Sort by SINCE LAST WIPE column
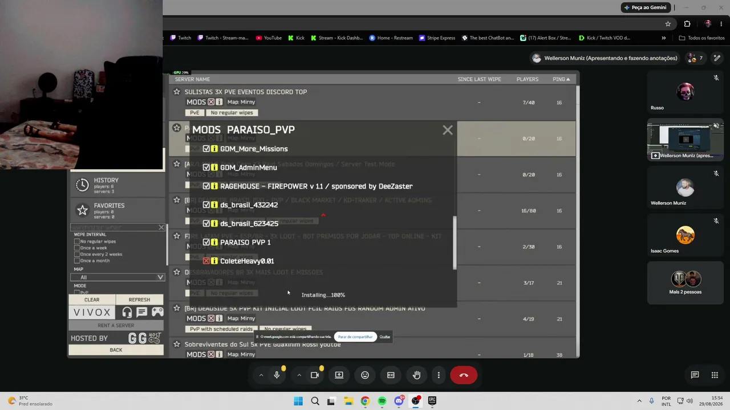730x410 pixels. [479, 79]
